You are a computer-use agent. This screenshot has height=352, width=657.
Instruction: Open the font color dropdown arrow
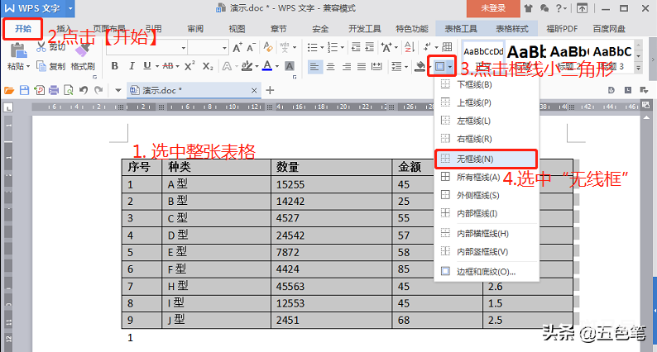coord(277,67)
